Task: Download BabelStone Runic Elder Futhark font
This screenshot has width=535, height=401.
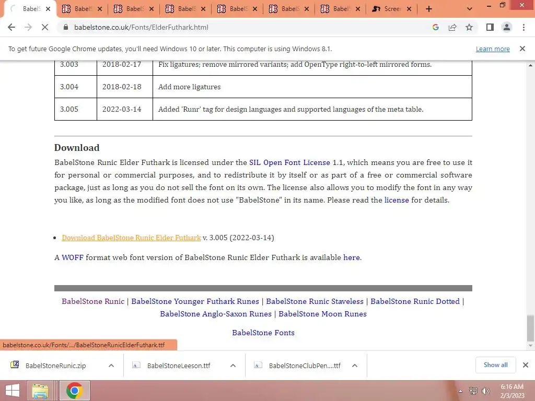Action: pyautogui.click(x=131, y=238)
